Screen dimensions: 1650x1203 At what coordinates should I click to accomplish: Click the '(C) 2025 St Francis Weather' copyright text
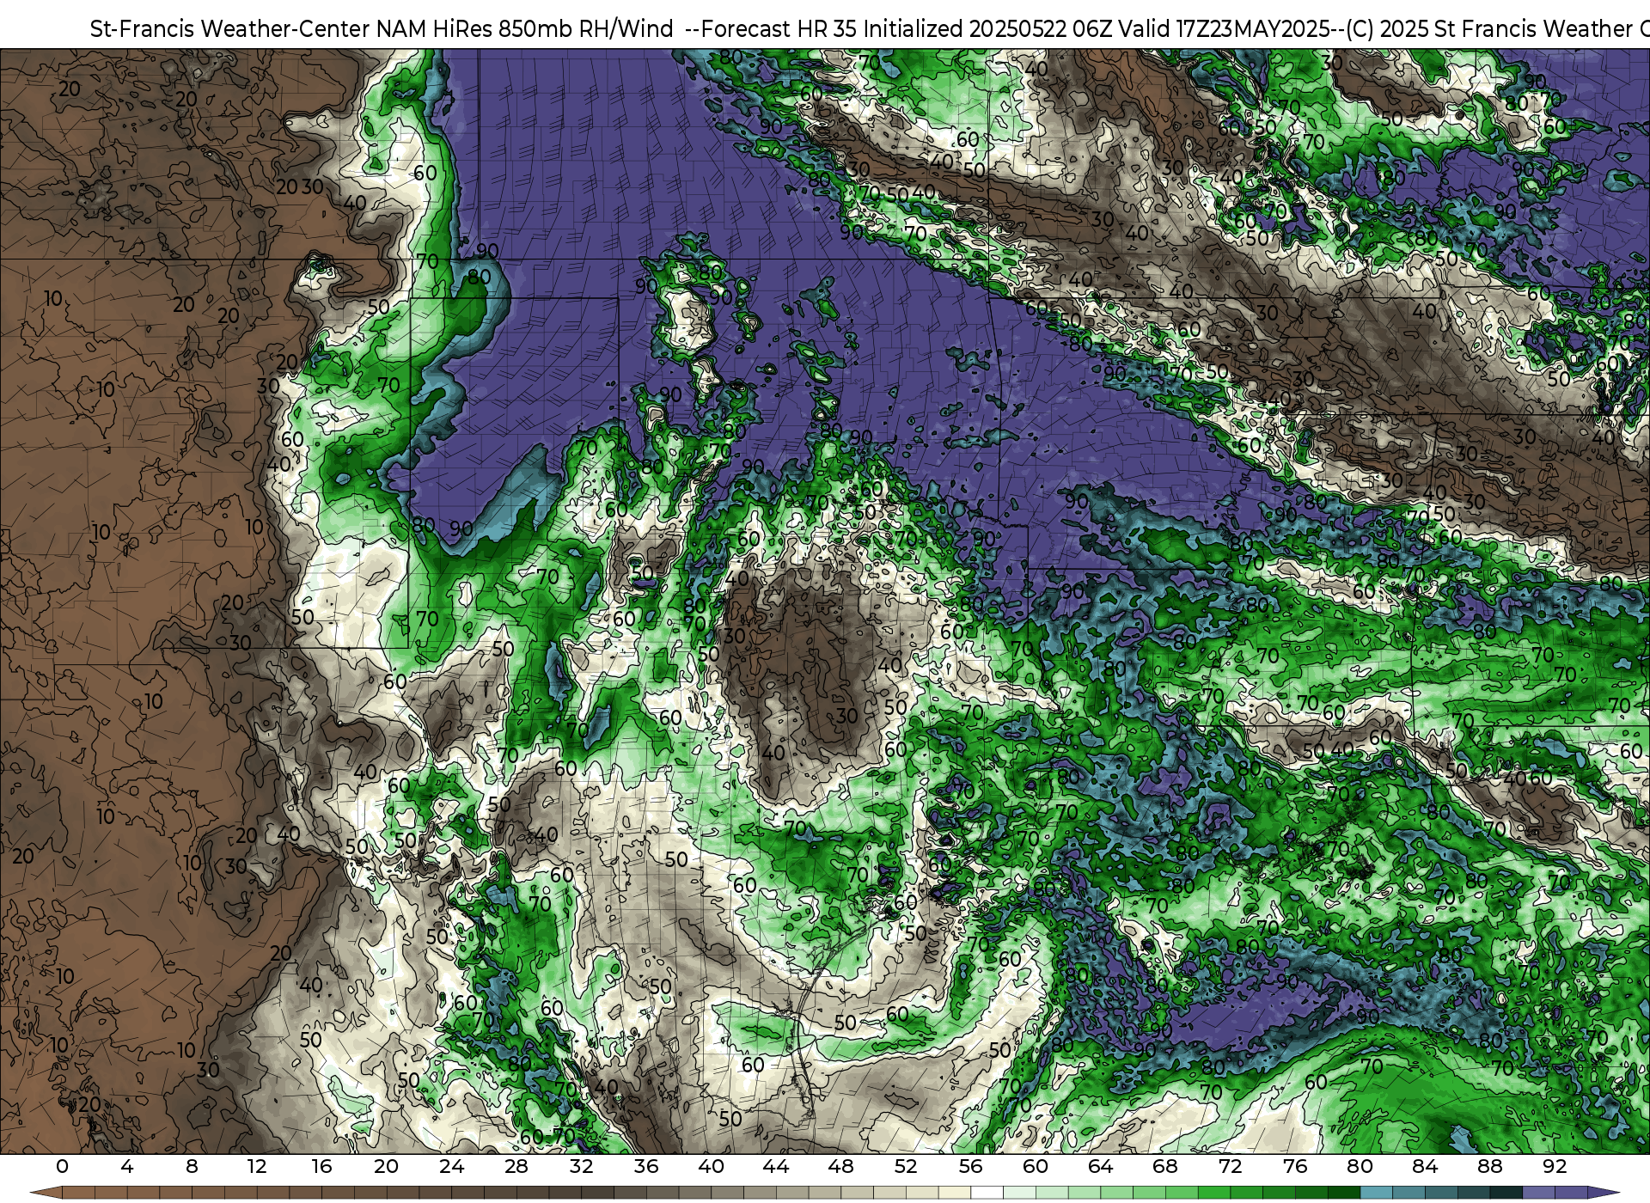point(1488,29)
